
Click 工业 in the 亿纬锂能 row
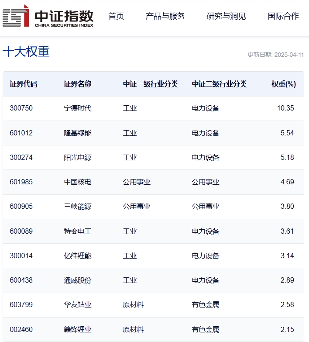(x=130, y=256)
